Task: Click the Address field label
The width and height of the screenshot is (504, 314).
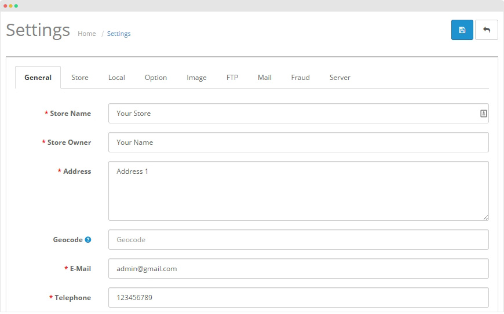Action: coord(77,171)
